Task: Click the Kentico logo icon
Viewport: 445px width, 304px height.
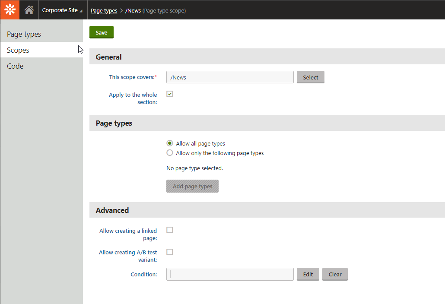Action: 10,9
